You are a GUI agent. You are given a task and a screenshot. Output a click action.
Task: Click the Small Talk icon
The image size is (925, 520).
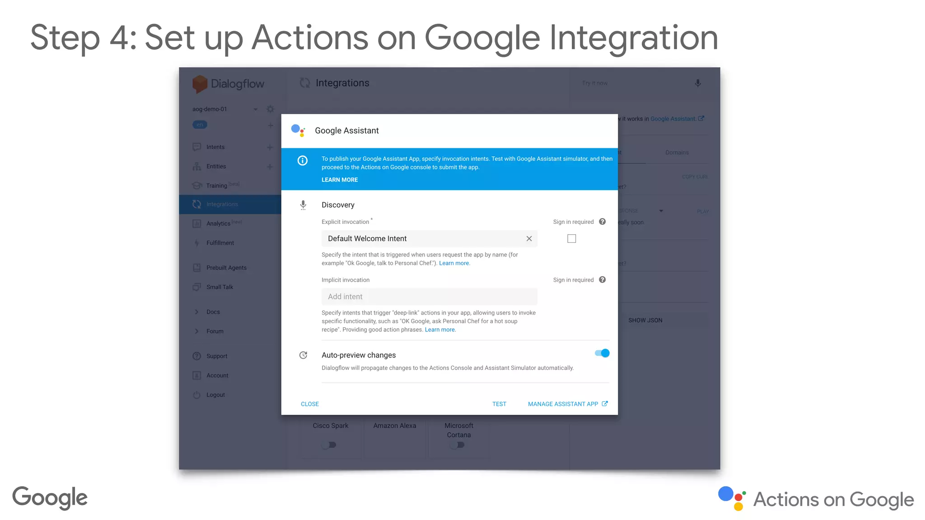[x=197, y=287]
